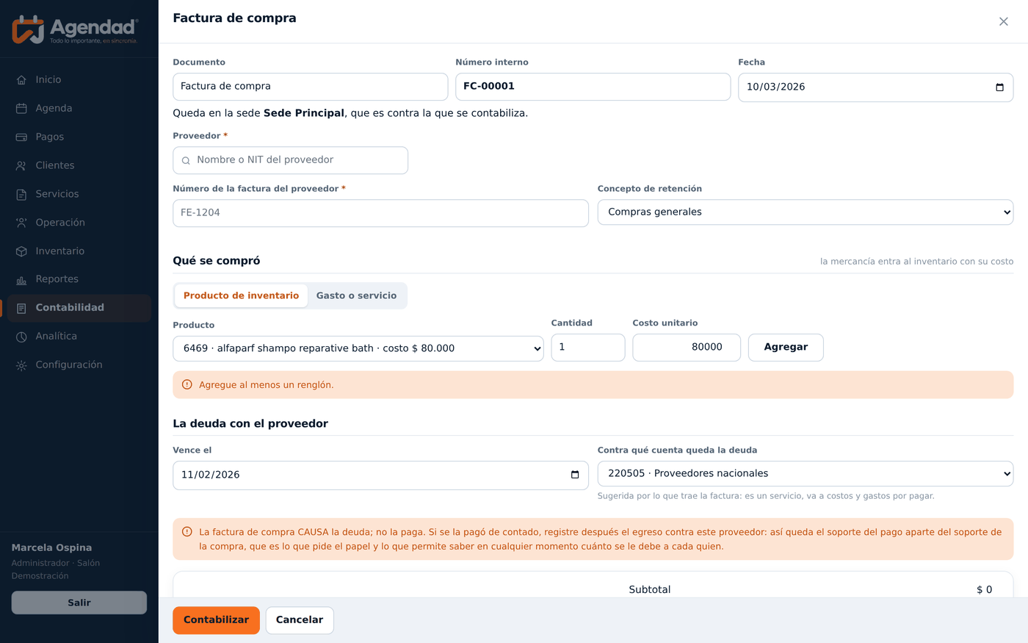
Task: Open the Fecha calendar picker icon
Action: tap(999, 87)
